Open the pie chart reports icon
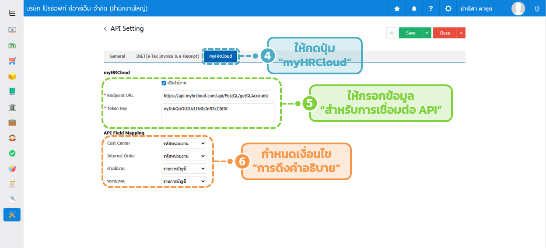 (x=12, y=168)
